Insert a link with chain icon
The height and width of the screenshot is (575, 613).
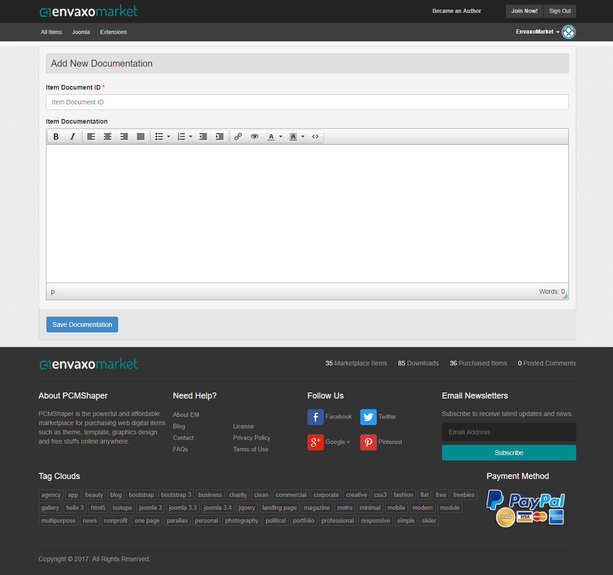(238, 137)
